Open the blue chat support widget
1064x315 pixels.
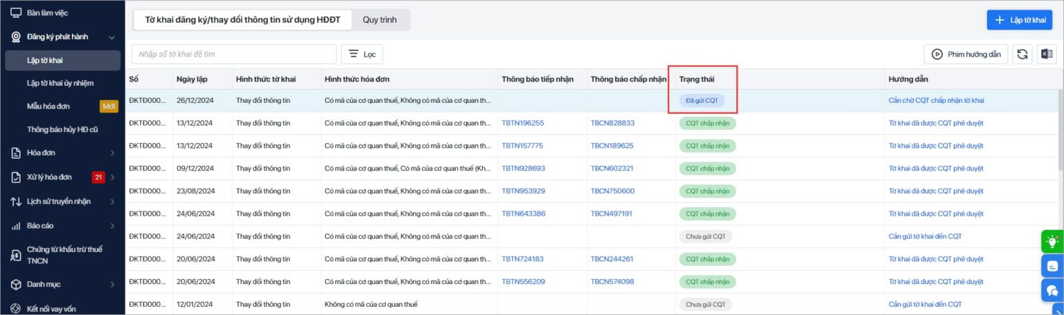(x=1052, y=290)
